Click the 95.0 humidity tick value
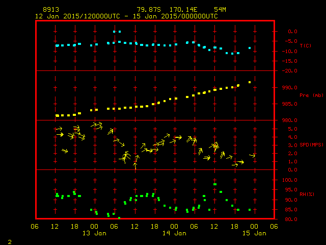 pos(291,190)
